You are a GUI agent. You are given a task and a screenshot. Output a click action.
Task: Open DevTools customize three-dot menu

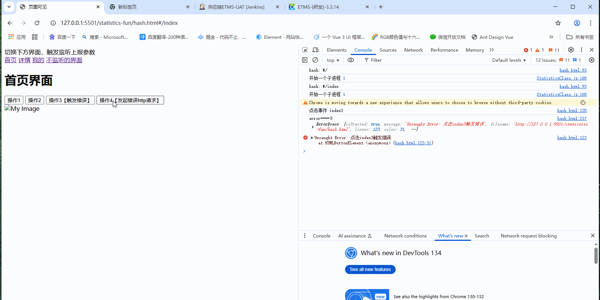[x=582, y=50]
